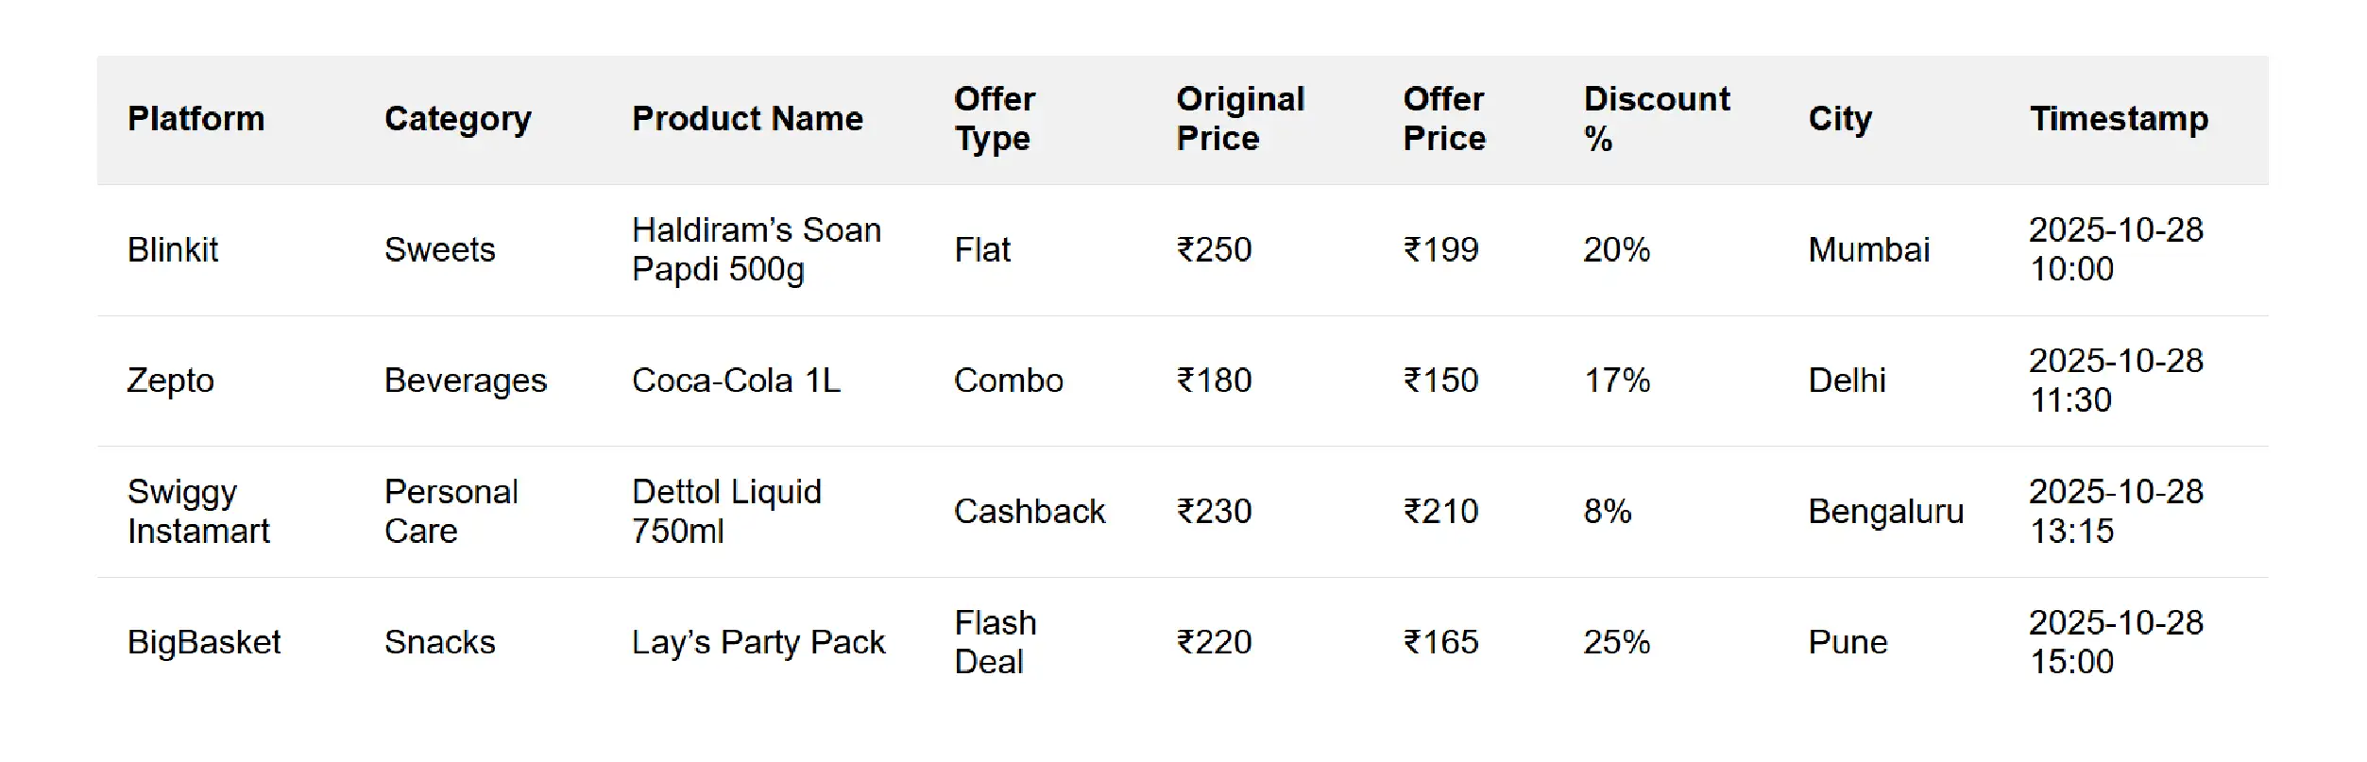Viewport: 2367px width, 762px height.
Task: Select the Flash Deal offer cell
Action: [995, 642]
